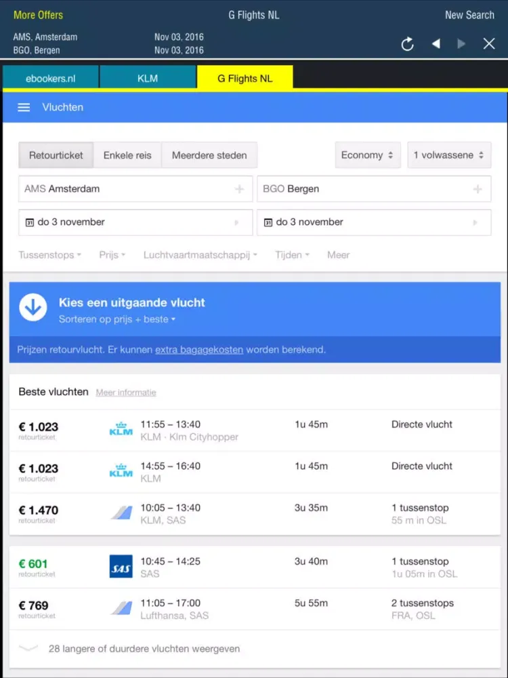
Task: Open the 1 volwassene passengers dropdown
Action: point(449,155)
